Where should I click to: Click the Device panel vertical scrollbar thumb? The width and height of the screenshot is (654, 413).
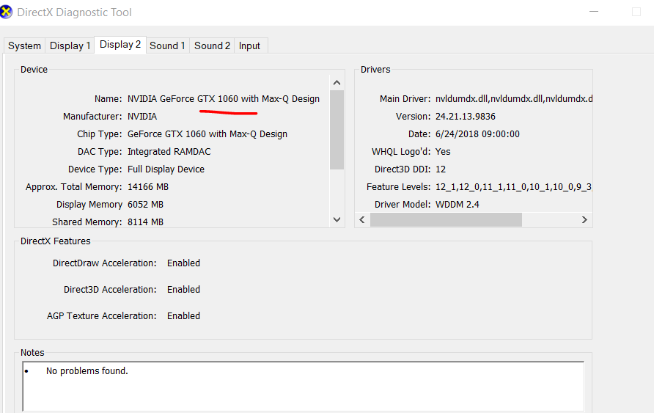tap(337, 130)
